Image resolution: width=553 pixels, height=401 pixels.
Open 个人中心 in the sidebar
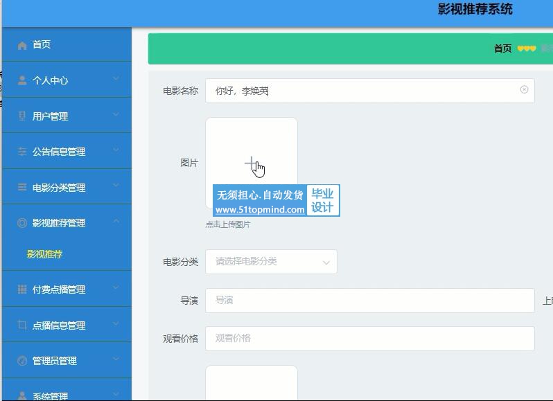[x=67, y=80]
